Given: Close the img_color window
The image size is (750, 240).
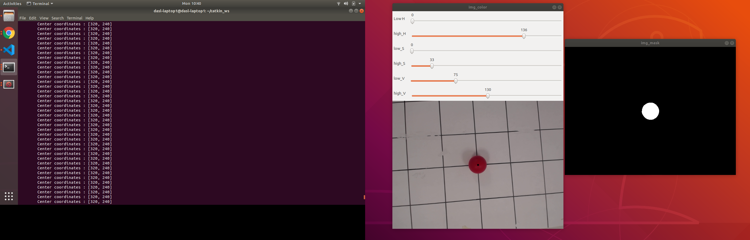Looking at the screenshot, I should pos(560,7).
